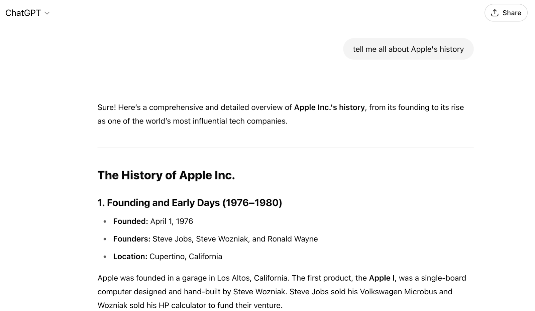The width and height of the screenshot is (535, 311).
Task: Select the Founded: April 1, 1976 bullet
Action: [153, 221]
